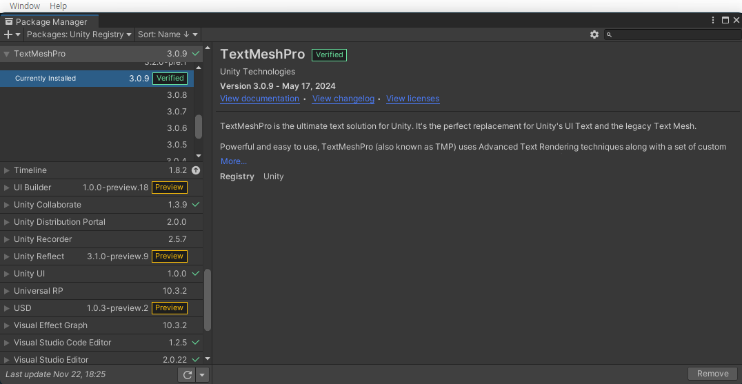Click the Remove button
Screen dimensions: 742x384
point(712,374)
